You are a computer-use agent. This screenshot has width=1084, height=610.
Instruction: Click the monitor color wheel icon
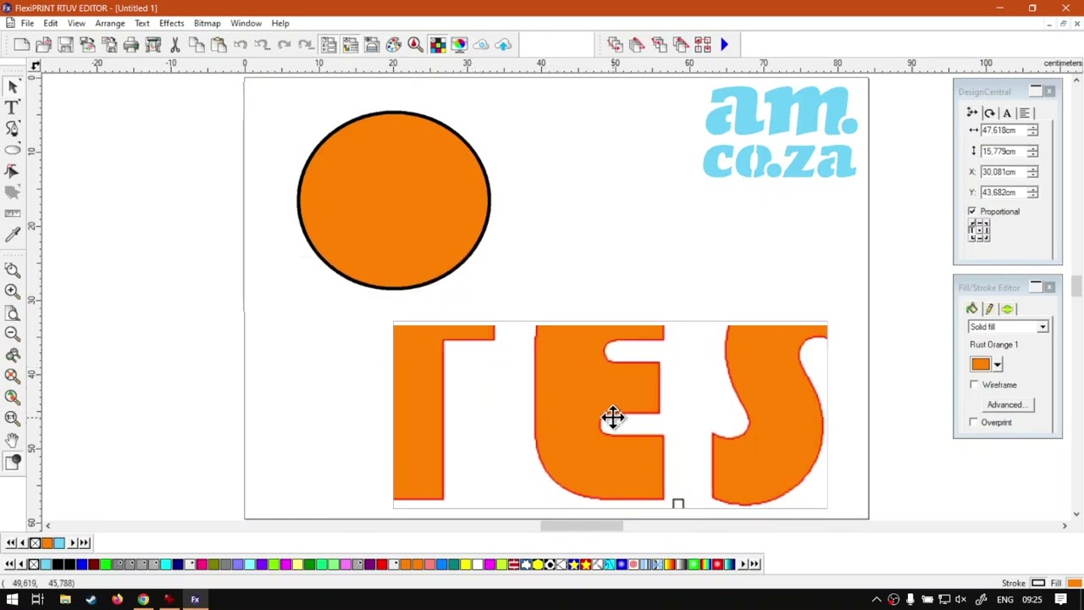(x=459, y=45)
